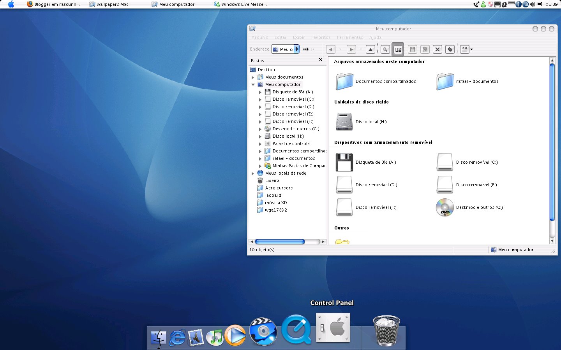Click the folder tree horizontal scrollbar thumb

[x=280, y=242]
